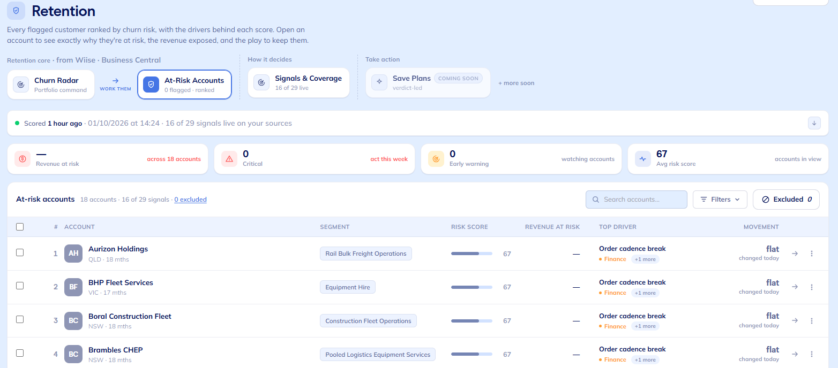This screenshot has height=368, width=838.
Task: Click the Signals & Coverage radar icon
Action: coord(261,82)
